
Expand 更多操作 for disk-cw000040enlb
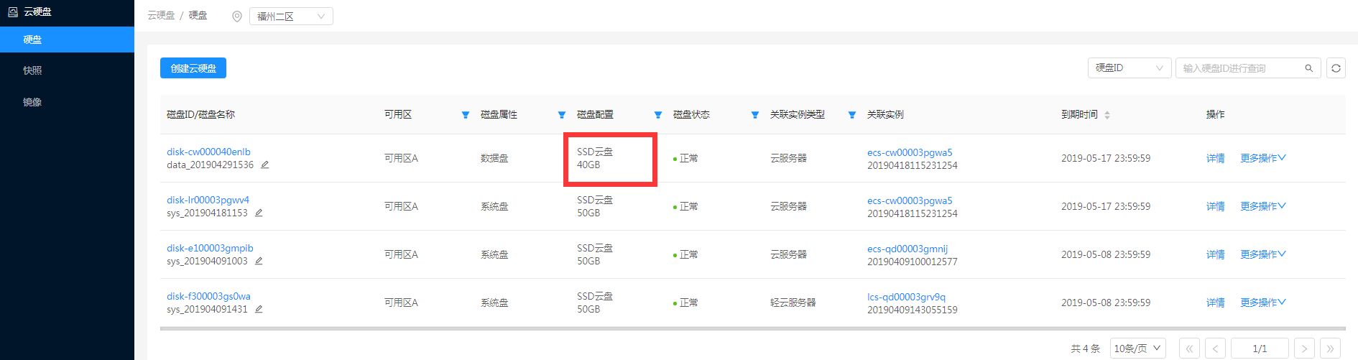[1263, 158]
